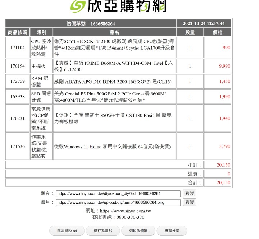Click the SCYTHE SCKTT-2100 cooler product name
This screenshot has width=259, height=239.
click(x=114, y=48)
